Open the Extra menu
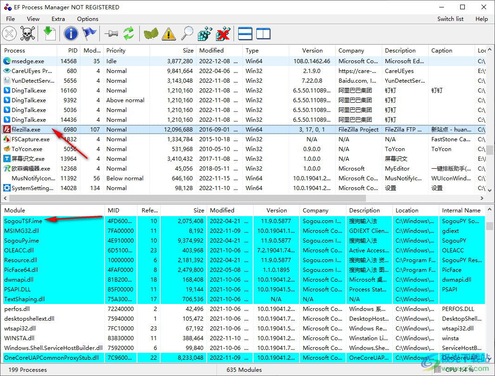Image resolution: width=495 pixels, height=376 pixels. [58, 19]
